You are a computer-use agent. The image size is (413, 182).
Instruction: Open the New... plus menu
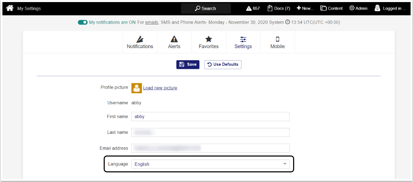(x=305, y=8)
